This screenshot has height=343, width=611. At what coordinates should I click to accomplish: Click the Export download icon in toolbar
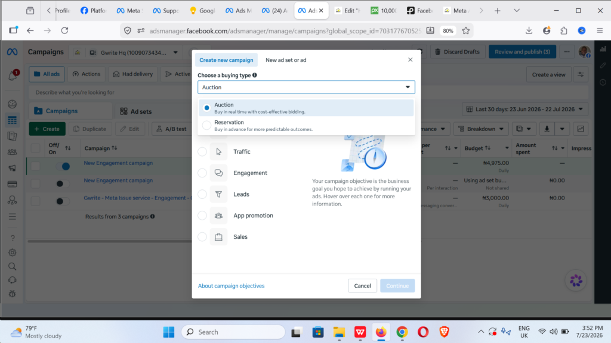coord(547,129)
